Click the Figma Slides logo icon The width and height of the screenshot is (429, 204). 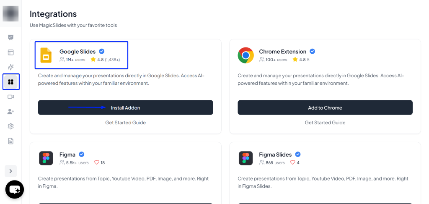246,158
